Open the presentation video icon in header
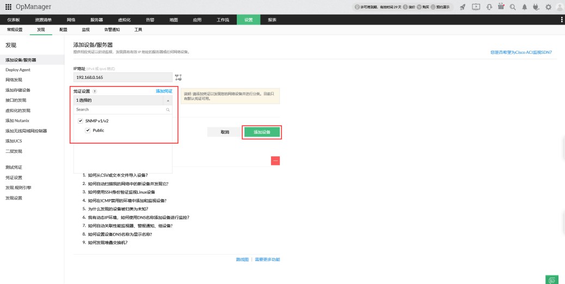 pyautogui.click(x=476, y=7)
